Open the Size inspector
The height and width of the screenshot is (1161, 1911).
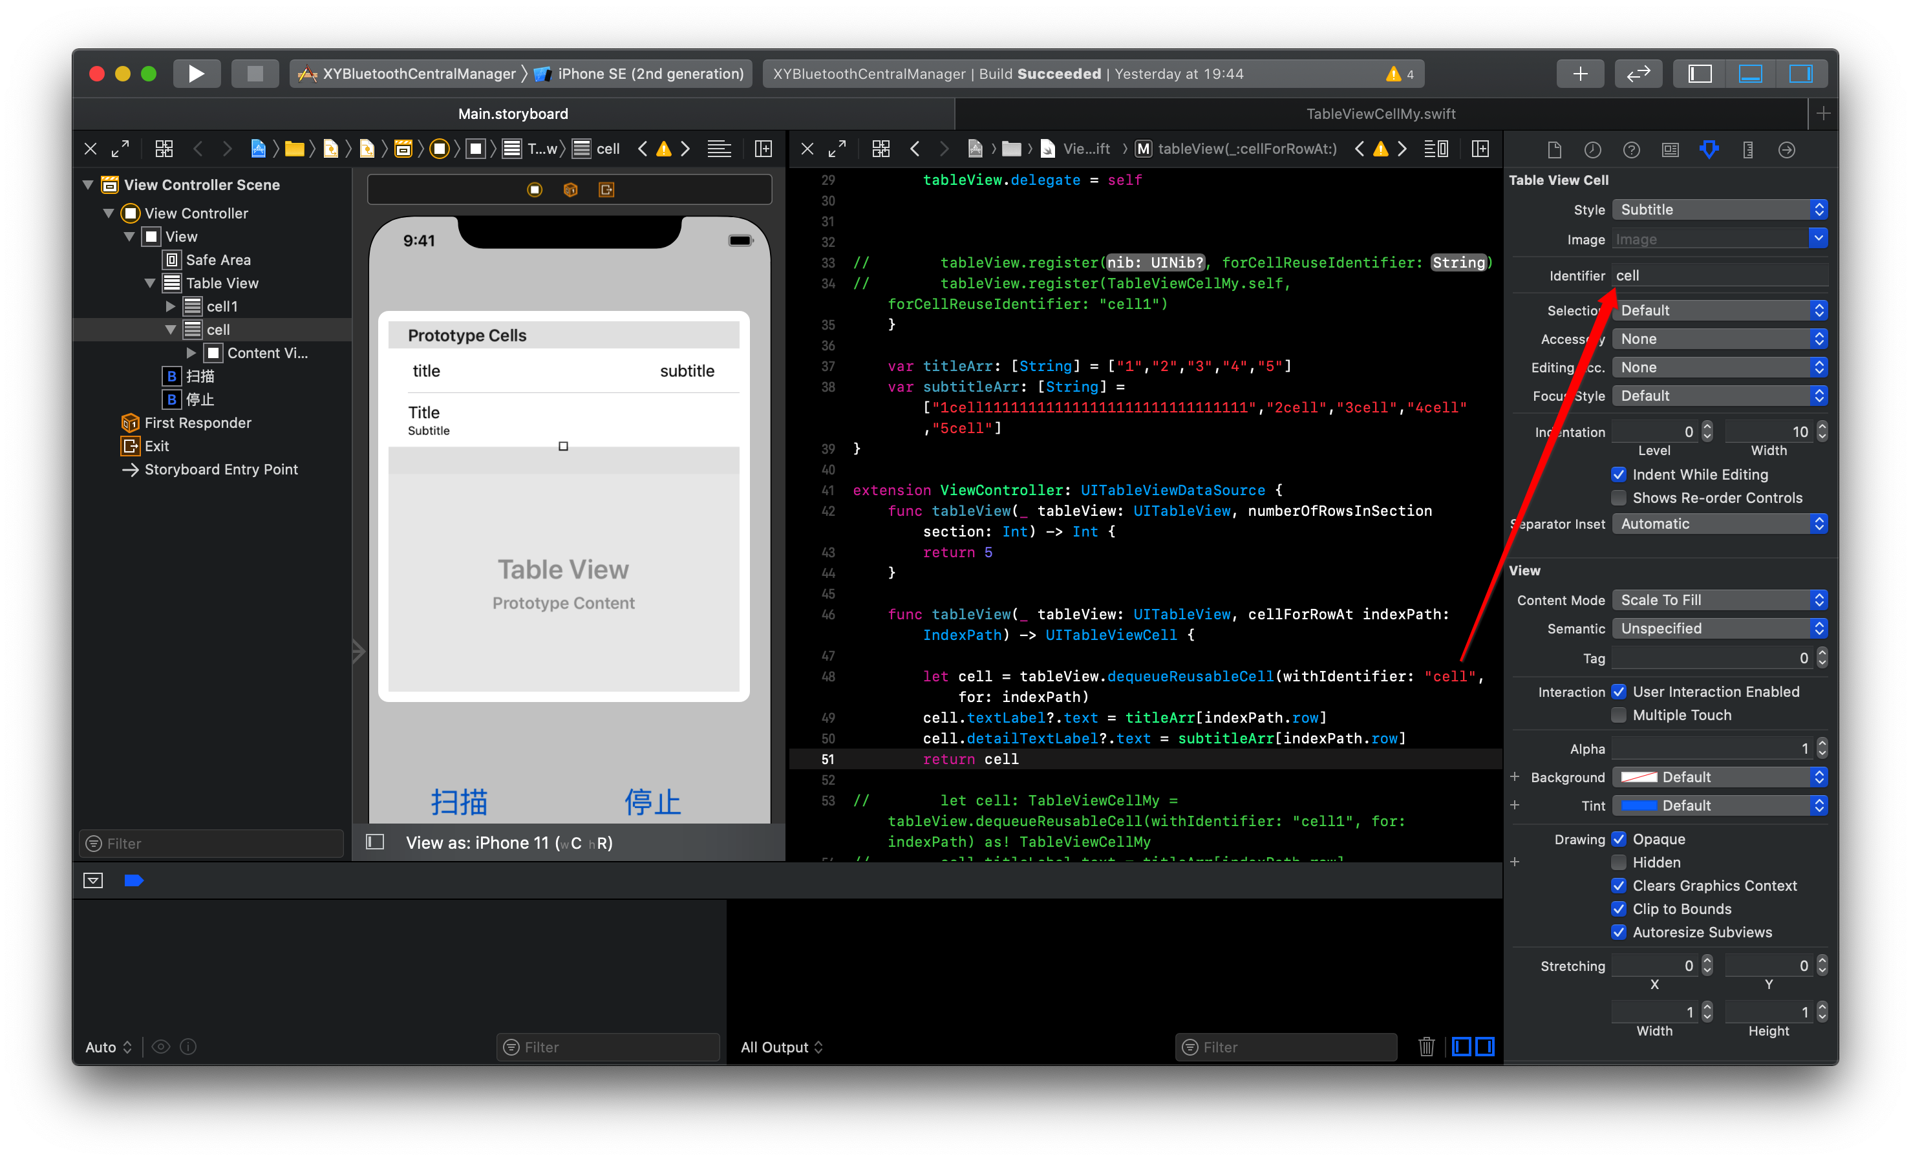point(1747,150)
